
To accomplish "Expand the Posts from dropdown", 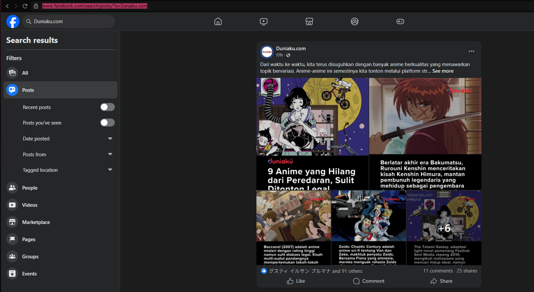I will point(110,154).
